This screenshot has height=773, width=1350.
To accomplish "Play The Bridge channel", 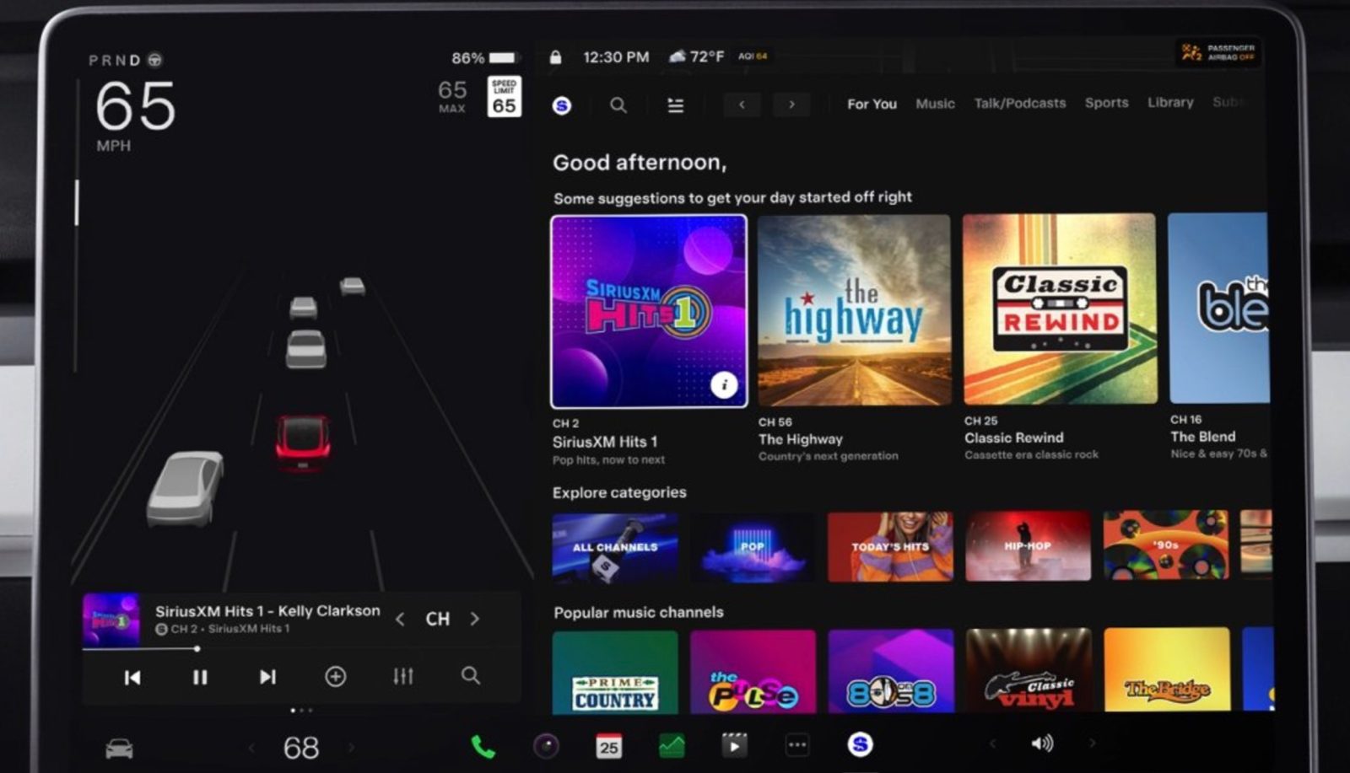I will 1166,669.
